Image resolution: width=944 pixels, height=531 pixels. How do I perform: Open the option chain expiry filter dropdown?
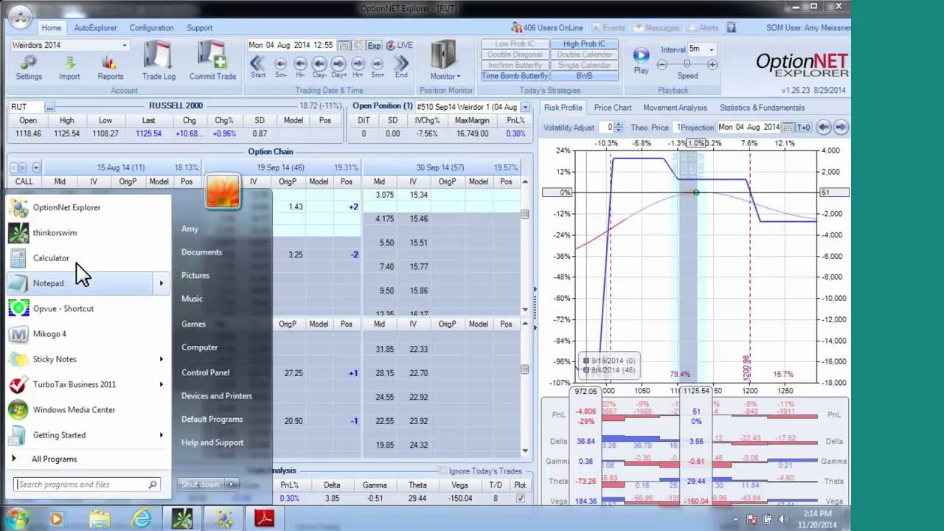pyautogui.click(x=36, y=167)
